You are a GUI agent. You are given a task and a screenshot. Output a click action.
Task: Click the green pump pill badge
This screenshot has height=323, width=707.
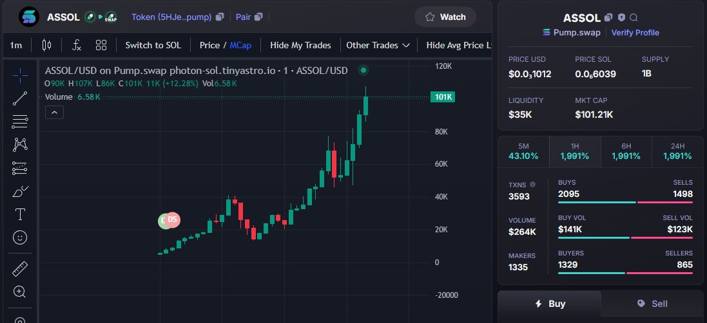90,17
